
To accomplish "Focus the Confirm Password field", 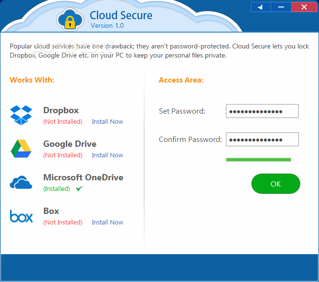I will (262, 140).
